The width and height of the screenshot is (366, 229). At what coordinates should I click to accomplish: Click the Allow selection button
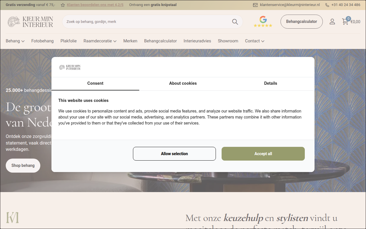[x=174, y=154]
